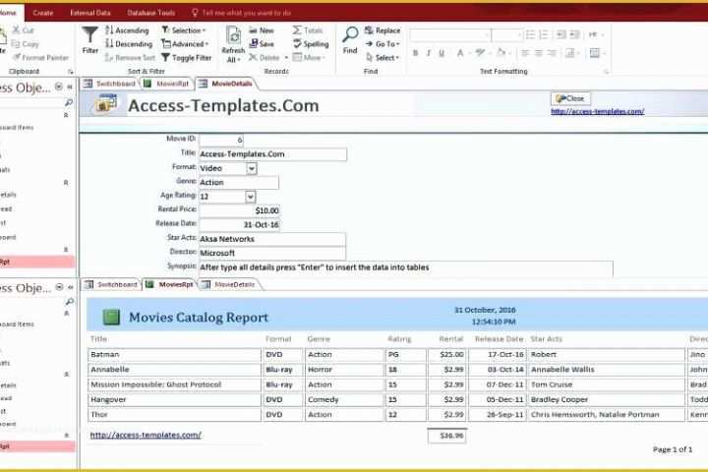Click the Refresh All icon
This screenshot has height=472, width=708.
click(x=233, y=35)
